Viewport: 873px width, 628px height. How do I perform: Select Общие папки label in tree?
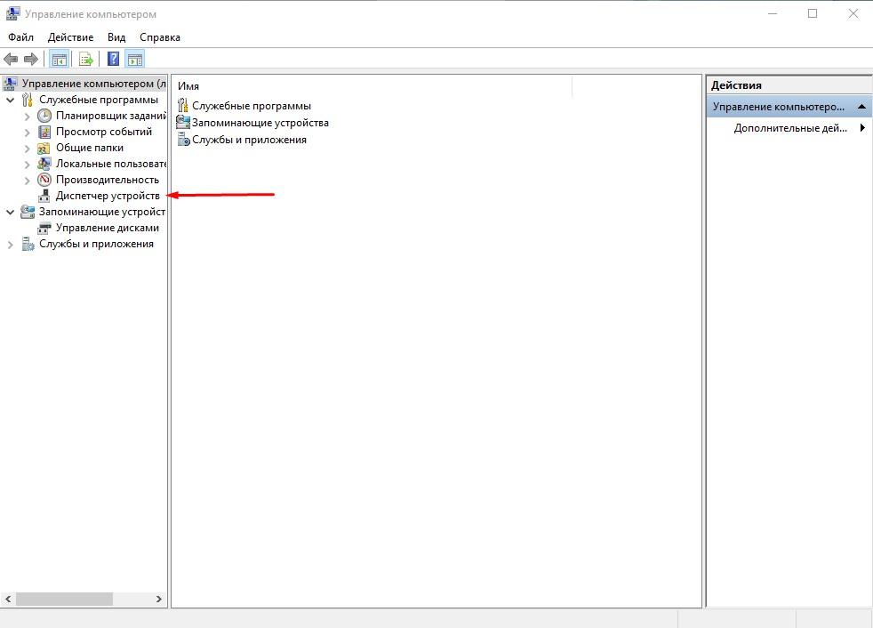90,149
